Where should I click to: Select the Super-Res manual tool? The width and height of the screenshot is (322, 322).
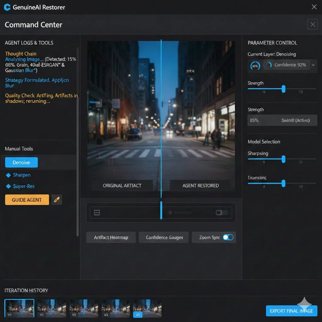(x=24, y=186)
